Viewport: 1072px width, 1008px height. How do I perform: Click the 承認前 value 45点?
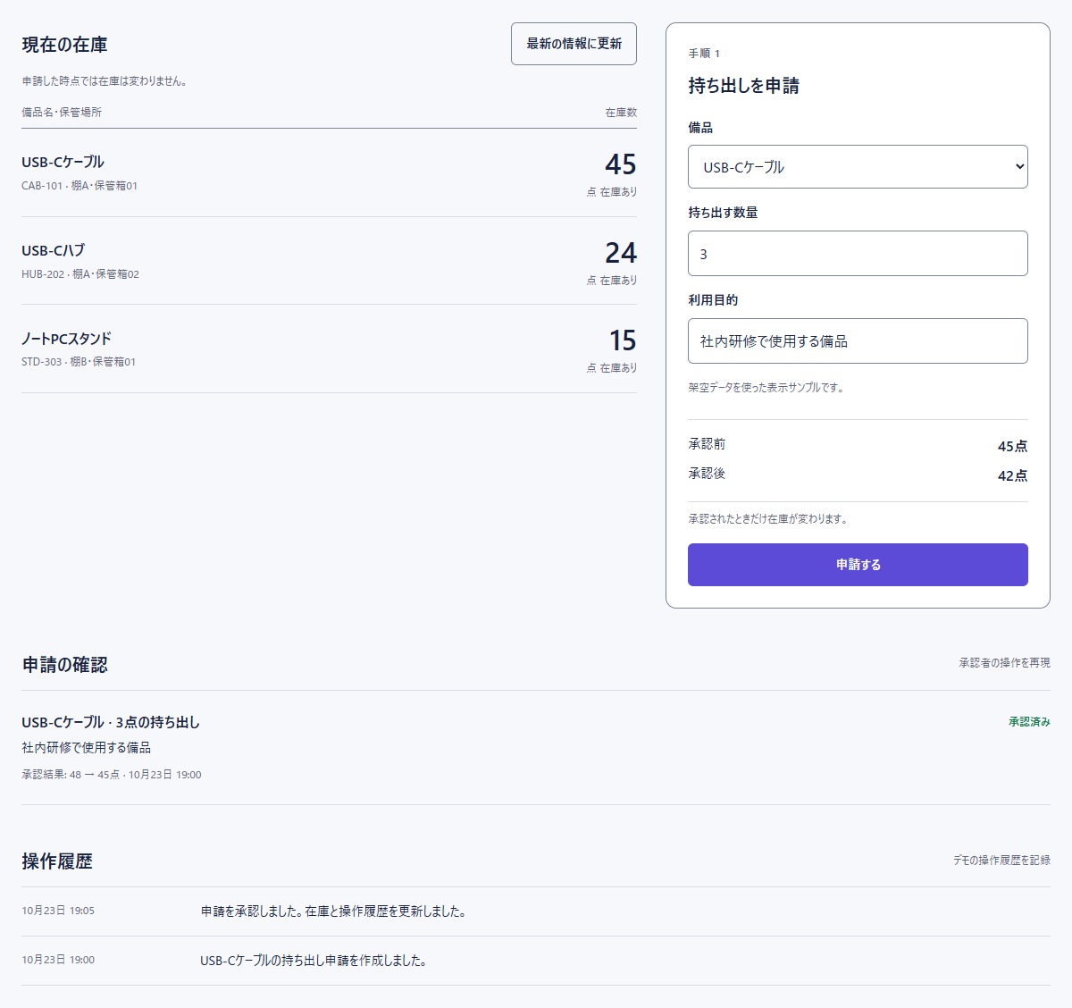click(x=1013, y=446)
